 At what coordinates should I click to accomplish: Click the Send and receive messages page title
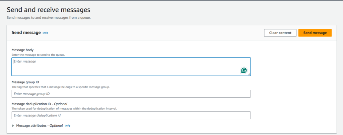[x=49, y=10]
